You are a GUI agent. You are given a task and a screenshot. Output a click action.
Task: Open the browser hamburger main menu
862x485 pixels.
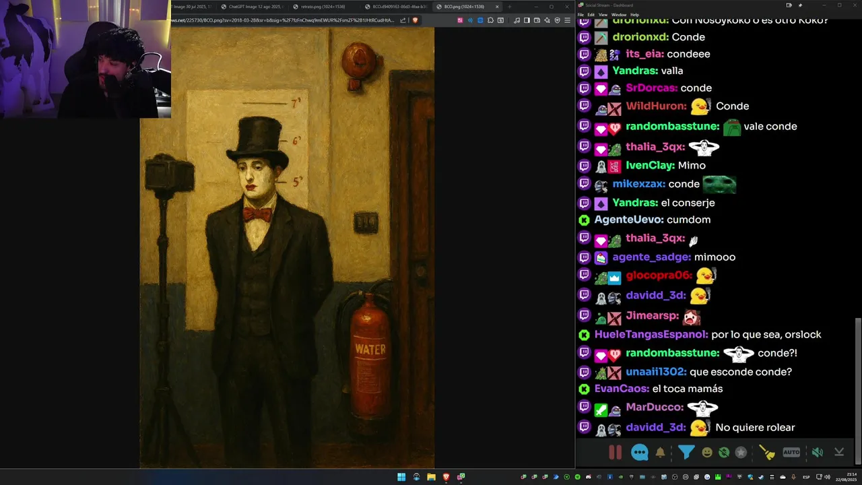coord(567,20)
